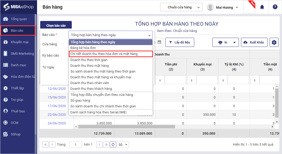The height and width of the screenshot is (154, 282).
Task: Open Khuyến mại gift icon
Action: 6,42
